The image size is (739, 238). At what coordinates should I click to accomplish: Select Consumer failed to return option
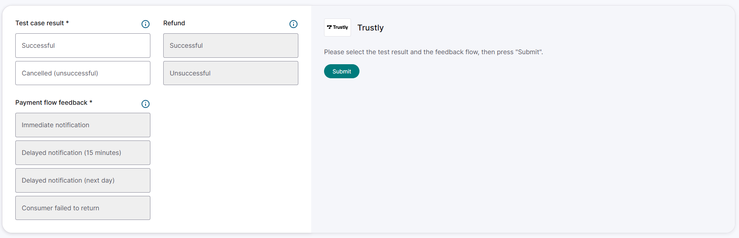[x=82, y=208]
